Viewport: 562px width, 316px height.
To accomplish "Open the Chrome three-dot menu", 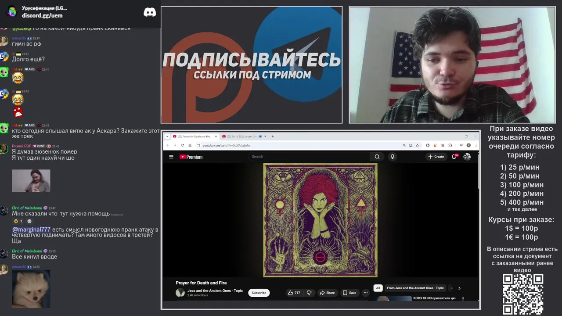I will pyautogui.click(x=475, y=145).
